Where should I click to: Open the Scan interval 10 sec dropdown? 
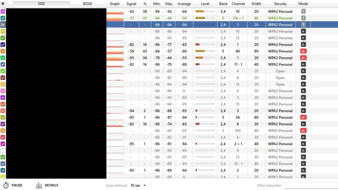[138, 186]
